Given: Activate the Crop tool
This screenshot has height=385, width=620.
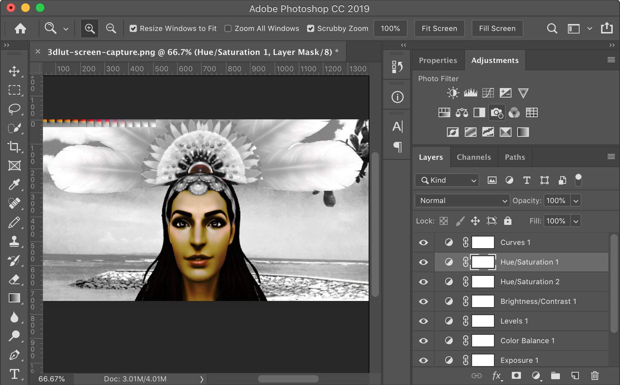Looking at the screenshot, I should click(x=15, y=147).
